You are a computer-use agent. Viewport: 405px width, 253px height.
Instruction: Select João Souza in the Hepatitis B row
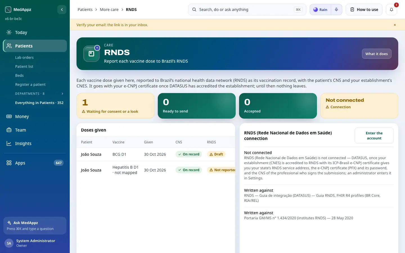coord(91,170)
